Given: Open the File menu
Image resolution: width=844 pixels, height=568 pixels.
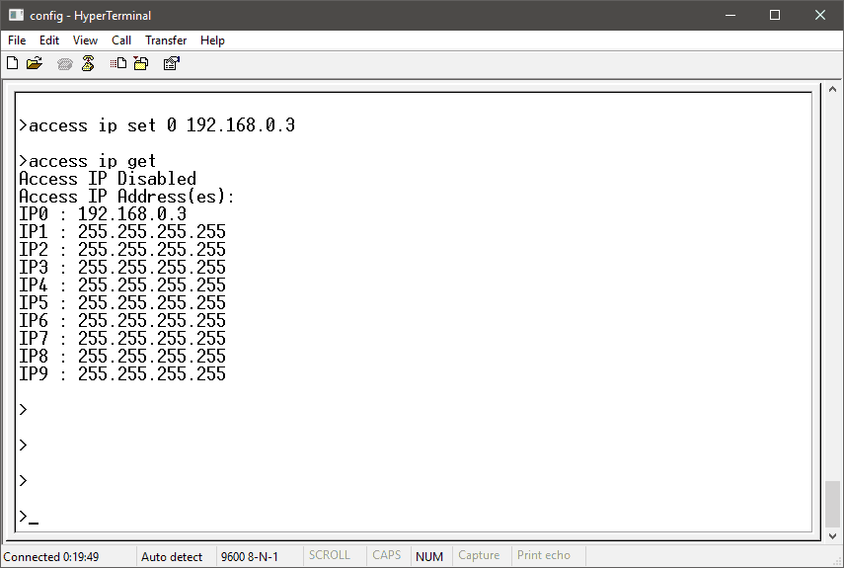Looking at the screenshot, I should pyautogui.click(x=17, y=41).
